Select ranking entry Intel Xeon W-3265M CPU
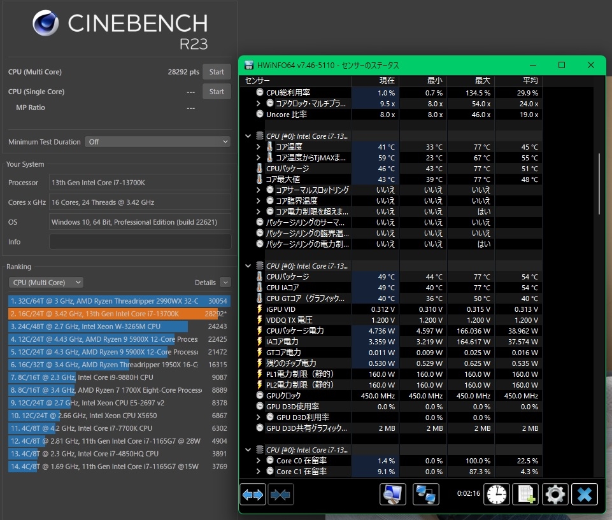This screenshot has width=612, height=520. (x=119, y=327)
